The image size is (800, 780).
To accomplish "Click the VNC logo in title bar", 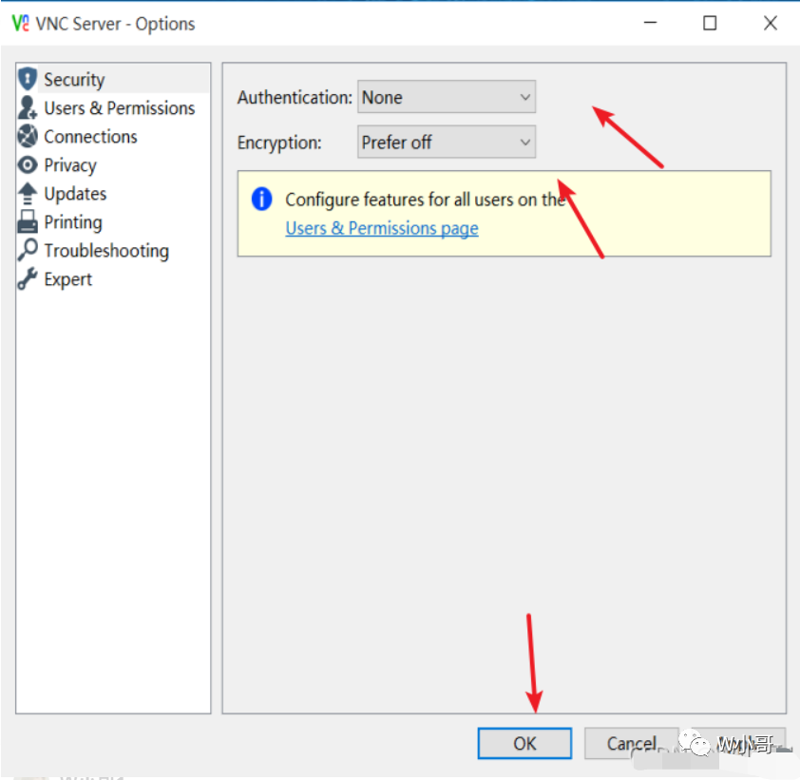I will click(x=20, y=24).
